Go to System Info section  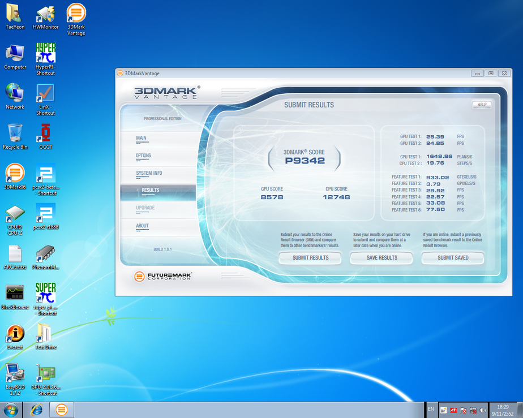[149, 173]
